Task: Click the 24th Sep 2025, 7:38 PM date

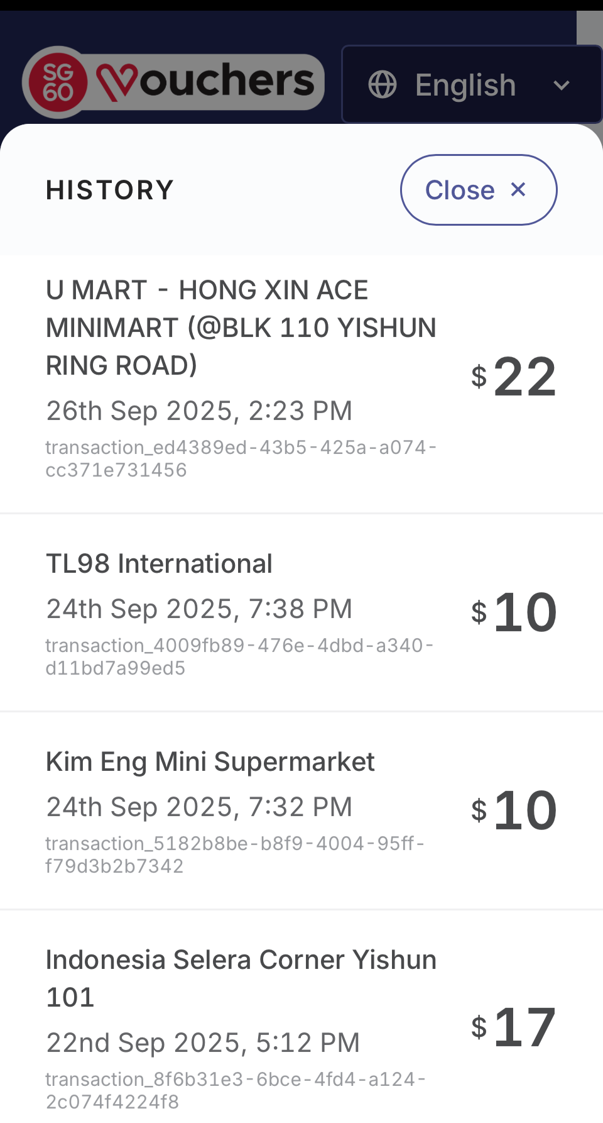Action: (199, 609)
